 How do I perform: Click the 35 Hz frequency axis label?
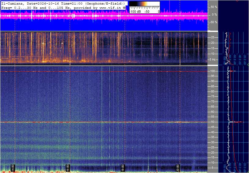point(212,137)
